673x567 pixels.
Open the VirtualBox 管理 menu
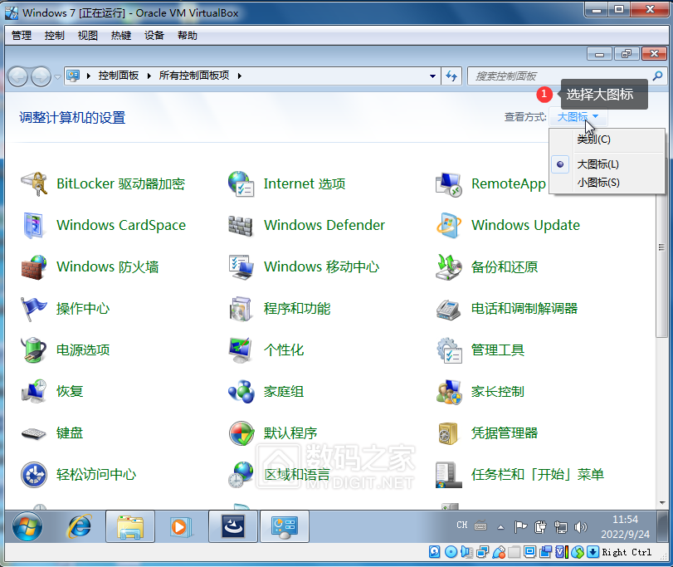tap(22, 35)
